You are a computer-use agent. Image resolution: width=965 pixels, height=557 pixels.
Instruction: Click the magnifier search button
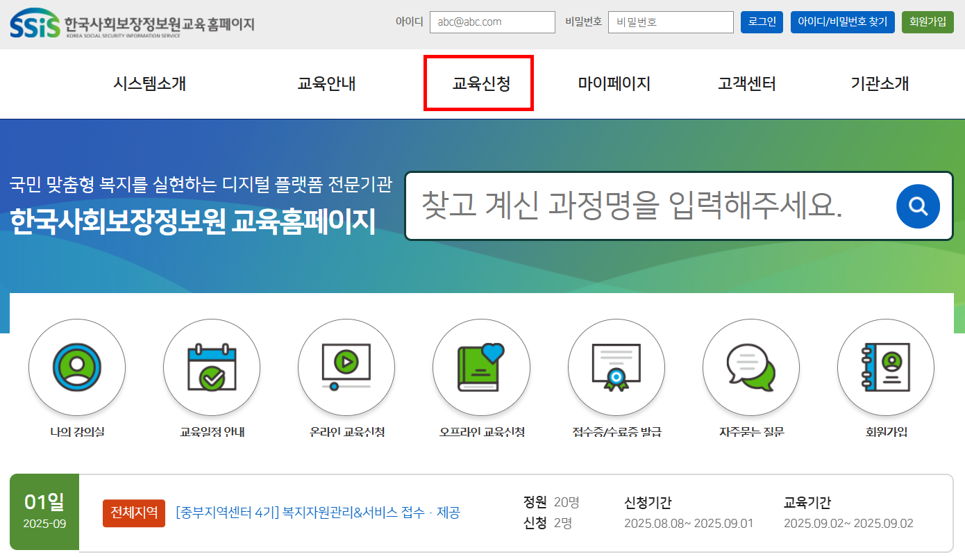pos(918,206)
